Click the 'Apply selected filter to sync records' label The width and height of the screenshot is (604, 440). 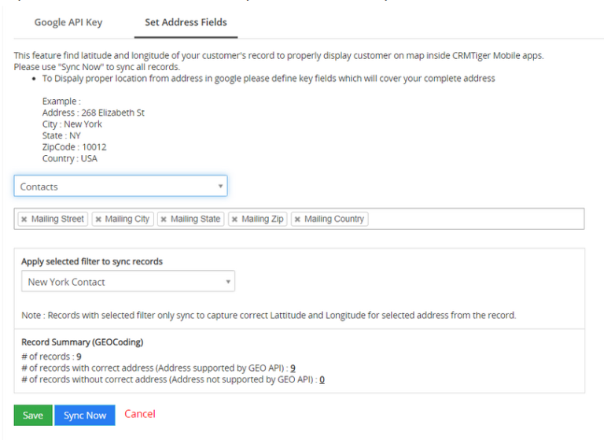coord(92,261)
